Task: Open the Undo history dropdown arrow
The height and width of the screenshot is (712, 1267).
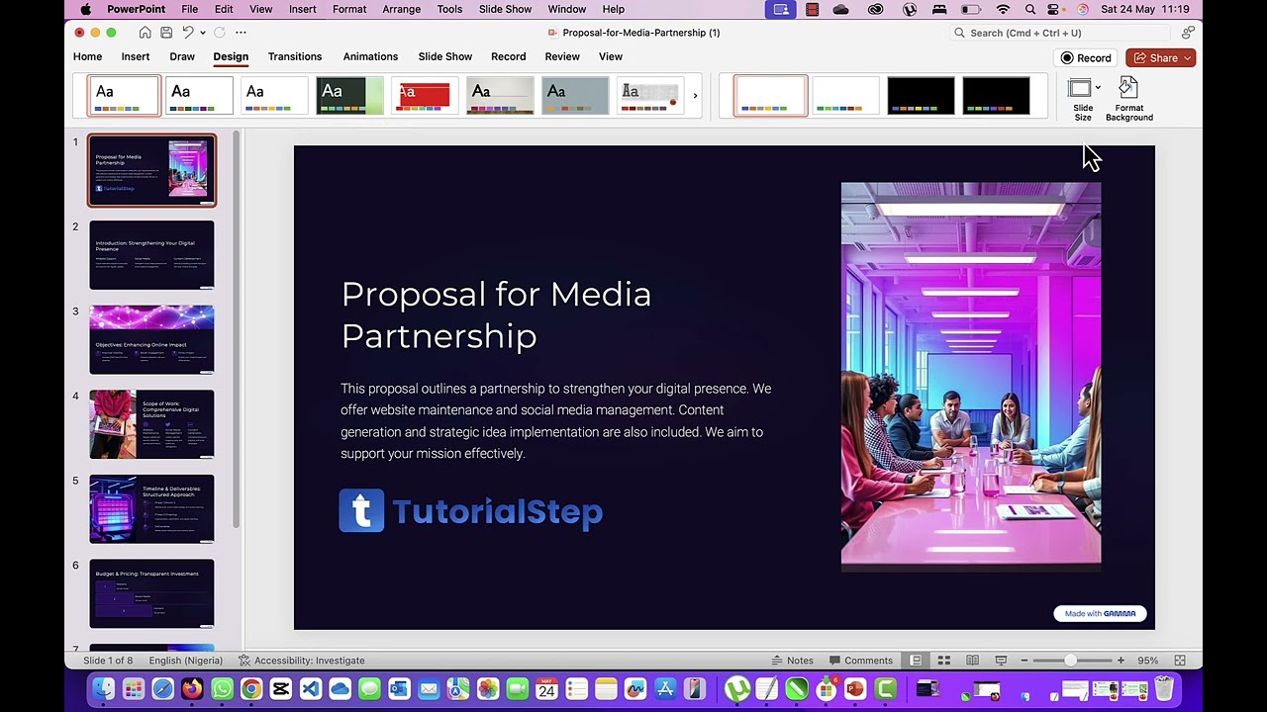Action: click(x=202, y=33)
